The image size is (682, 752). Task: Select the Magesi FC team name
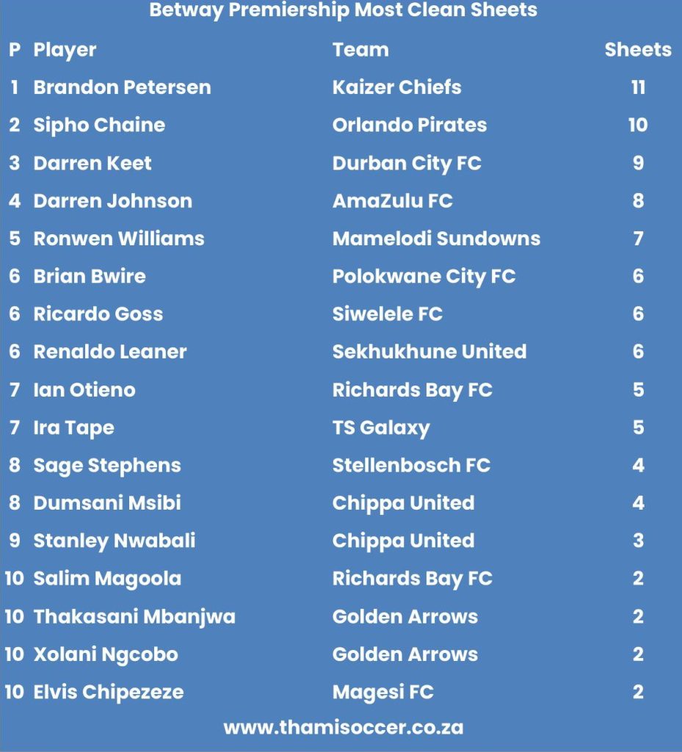(382, 692)
